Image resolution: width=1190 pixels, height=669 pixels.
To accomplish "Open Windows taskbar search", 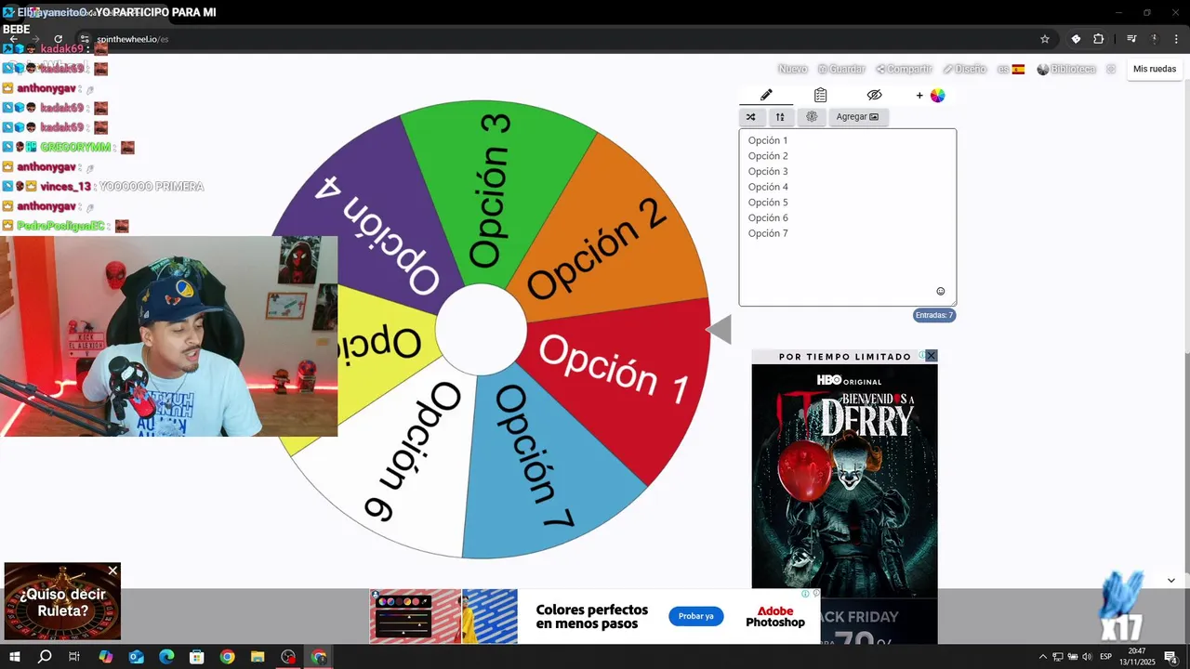I will click(45, 657).
